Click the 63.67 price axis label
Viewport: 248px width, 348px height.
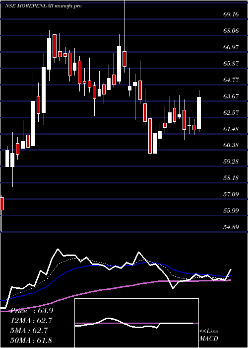[x=231, y=96]
